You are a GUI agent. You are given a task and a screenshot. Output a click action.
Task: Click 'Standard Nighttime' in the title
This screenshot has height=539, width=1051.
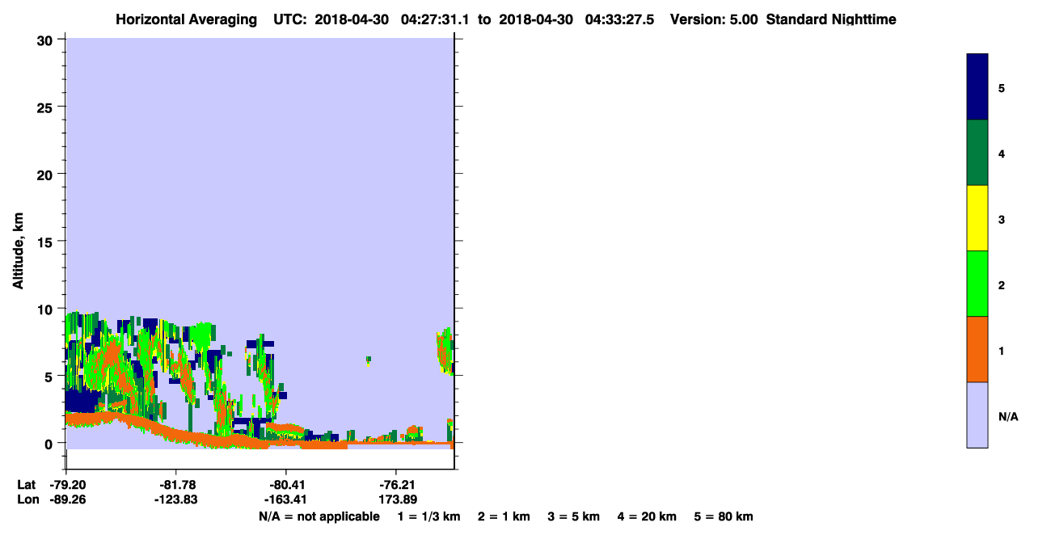click(x=831, y=19)
